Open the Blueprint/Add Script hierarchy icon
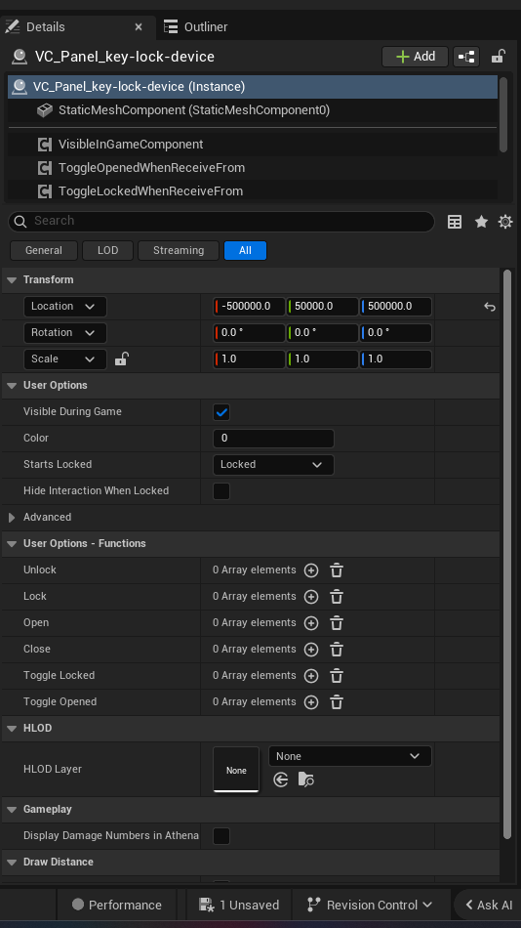The image size is (521, 928). [x=466, y=57]
